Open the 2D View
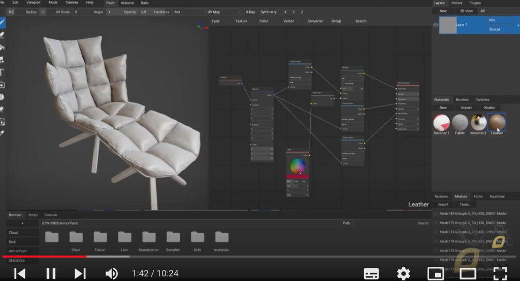520x281 pixels. [x=466, y=11]
